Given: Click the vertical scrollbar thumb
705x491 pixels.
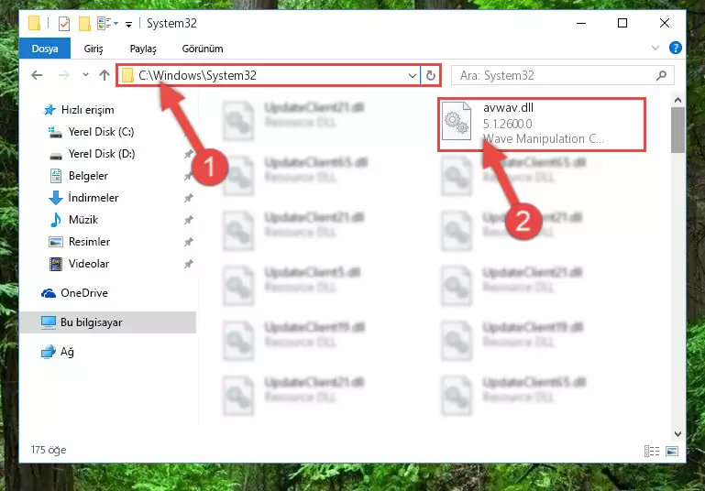Looking at the screenshot, I should tap(677, 130).
